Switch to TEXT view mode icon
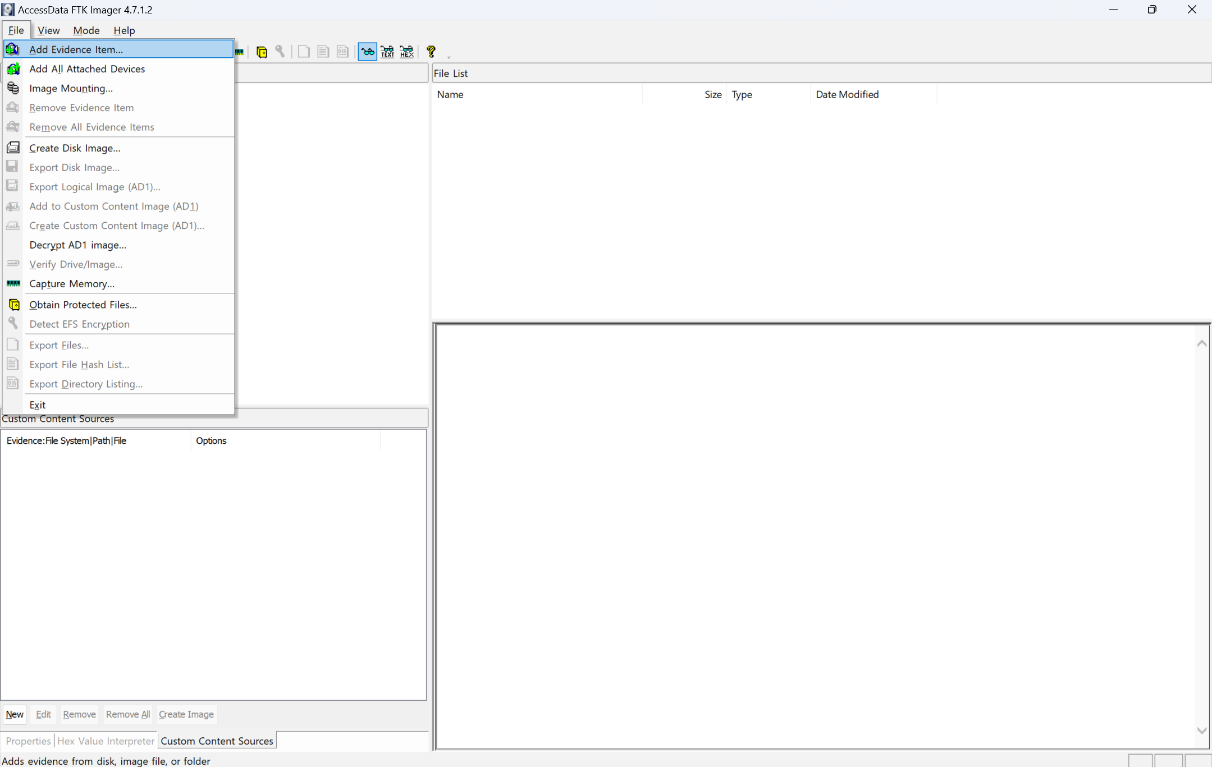Image resolution: width=1212 pixels, height=767 pixels. coord(387,52)
